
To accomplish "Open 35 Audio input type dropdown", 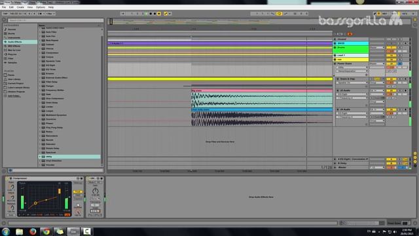I will click(x=377, y=90).
